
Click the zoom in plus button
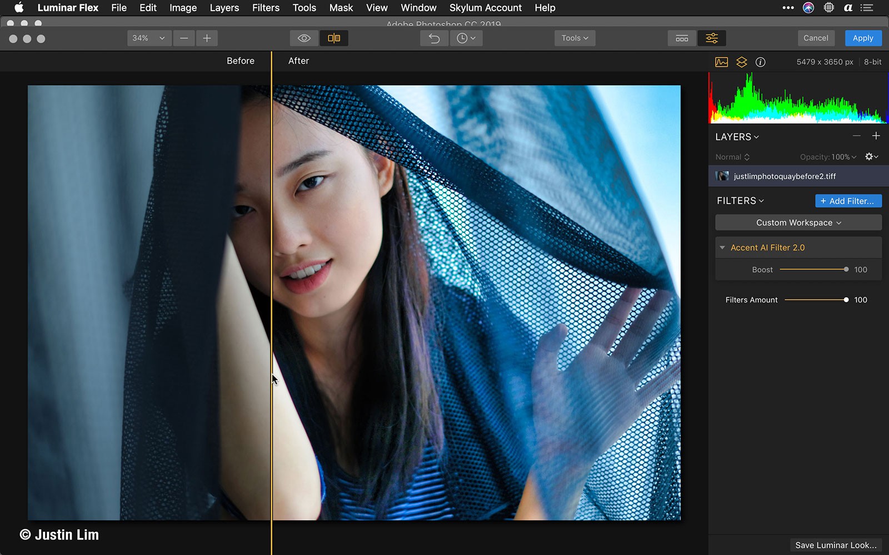pyautogui.click(x=207, y=38)
